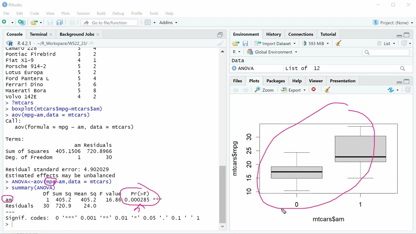Inspect ANOVA with the magnifier icon
Viewport: 416px width, 234px height.
[x=402, y=68]
